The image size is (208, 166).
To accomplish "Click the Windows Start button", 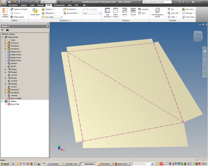I will point(5,164).
